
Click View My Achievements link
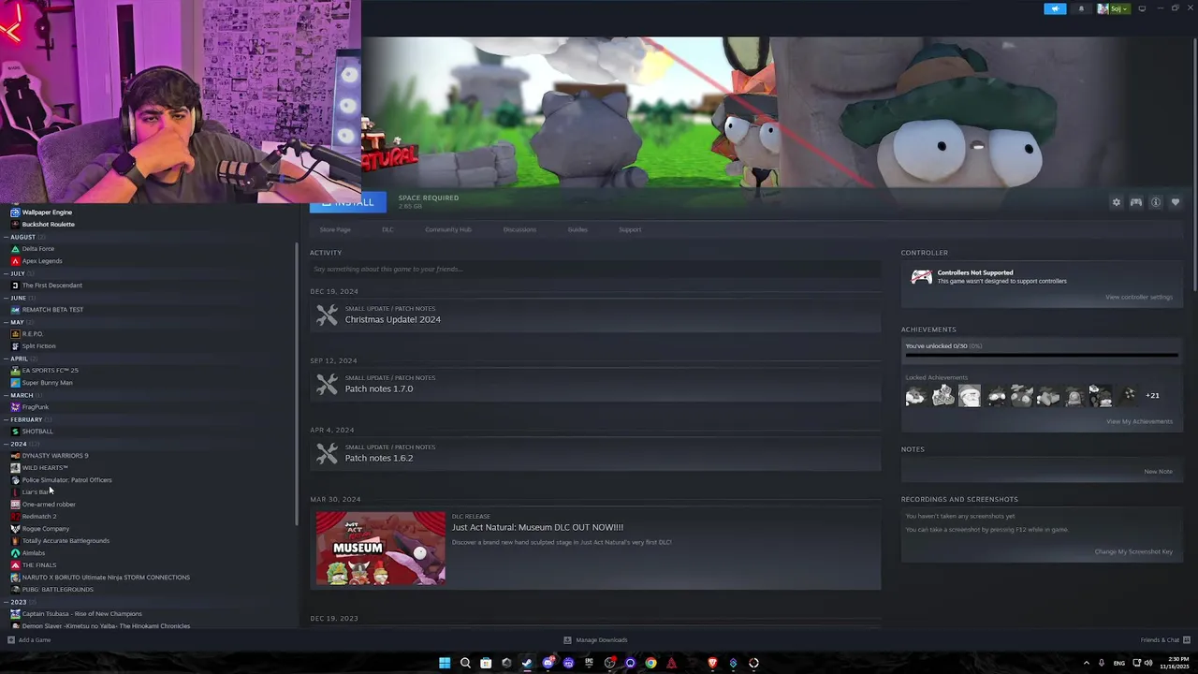(1139, 421)
